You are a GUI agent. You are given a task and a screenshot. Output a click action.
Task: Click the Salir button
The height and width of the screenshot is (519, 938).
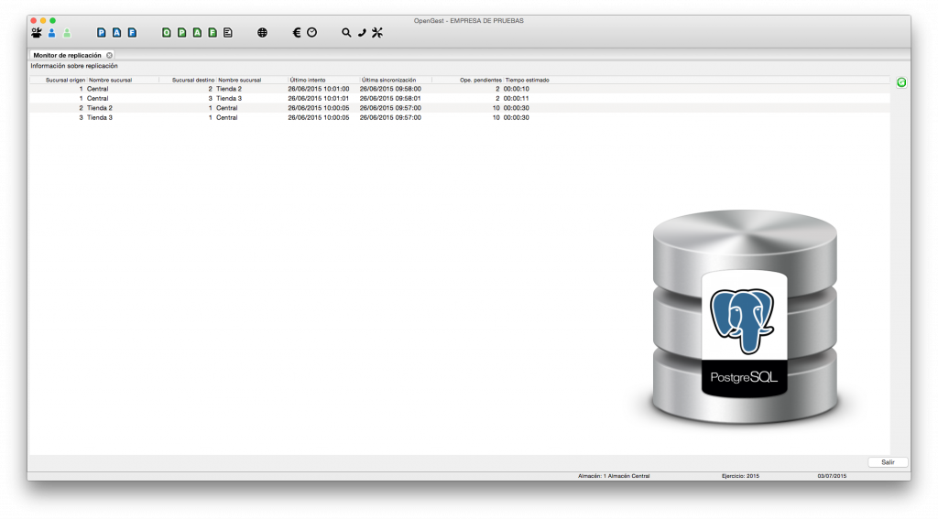pyautogui.click(x=888, y=462)
